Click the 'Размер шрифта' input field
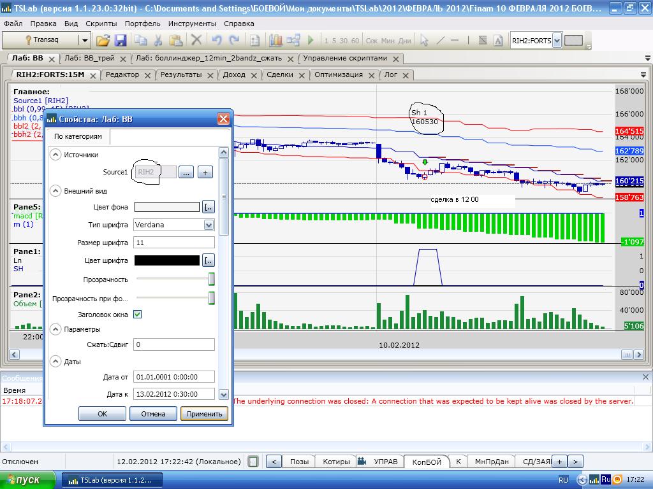The image size is (653, 489). (173, 243)
